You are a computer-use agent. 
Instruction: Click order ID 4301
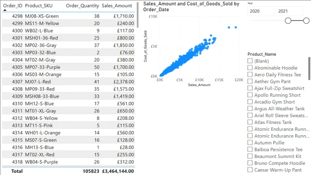pyautogui.click(x=17, y=38)
